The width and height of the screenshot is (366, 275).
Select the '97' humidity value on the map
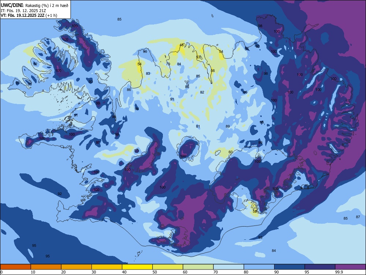98,142
